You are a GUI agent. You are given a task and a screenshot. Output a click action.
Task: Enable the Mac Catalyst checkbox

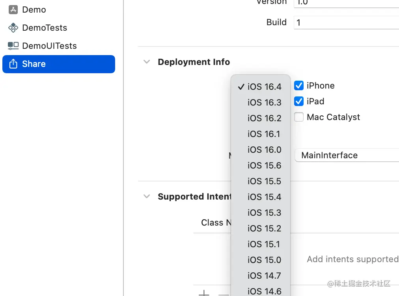click(x=299, y=117)
